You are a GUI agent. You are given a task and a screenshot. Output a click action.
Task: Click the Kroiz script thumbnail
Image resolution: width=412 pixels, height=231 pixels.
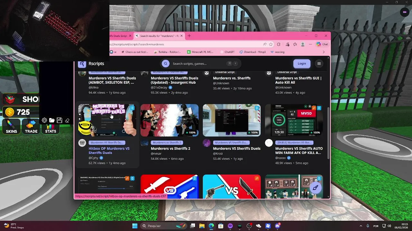tap(232, 120)
